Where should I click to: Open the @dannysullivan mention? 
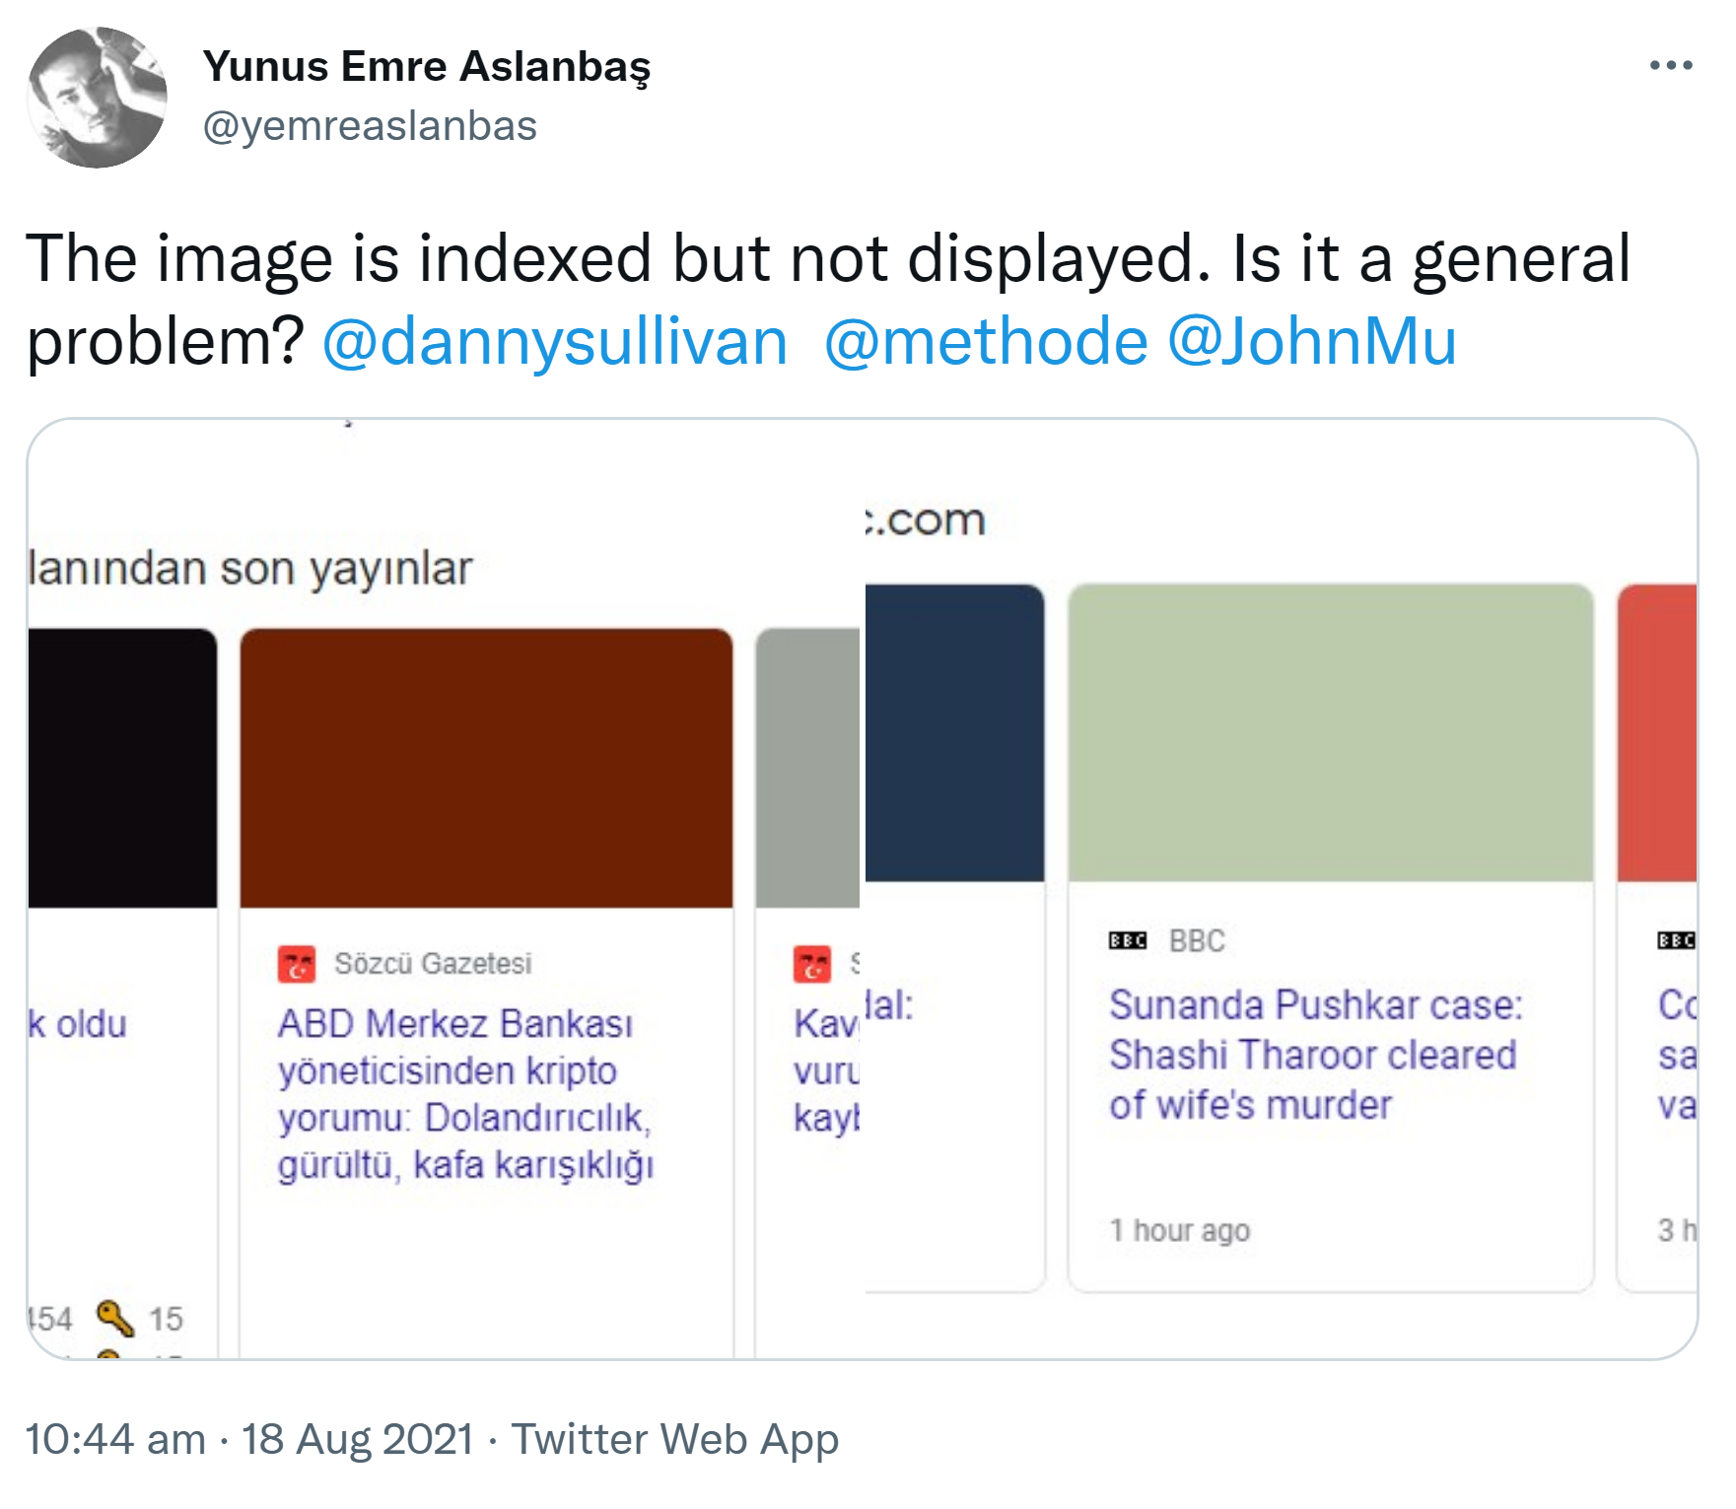coord(555,342)
